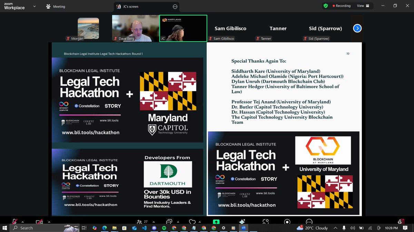Open the AI Companion sparkle icon
414x232 pixels.
coord(242,222)
